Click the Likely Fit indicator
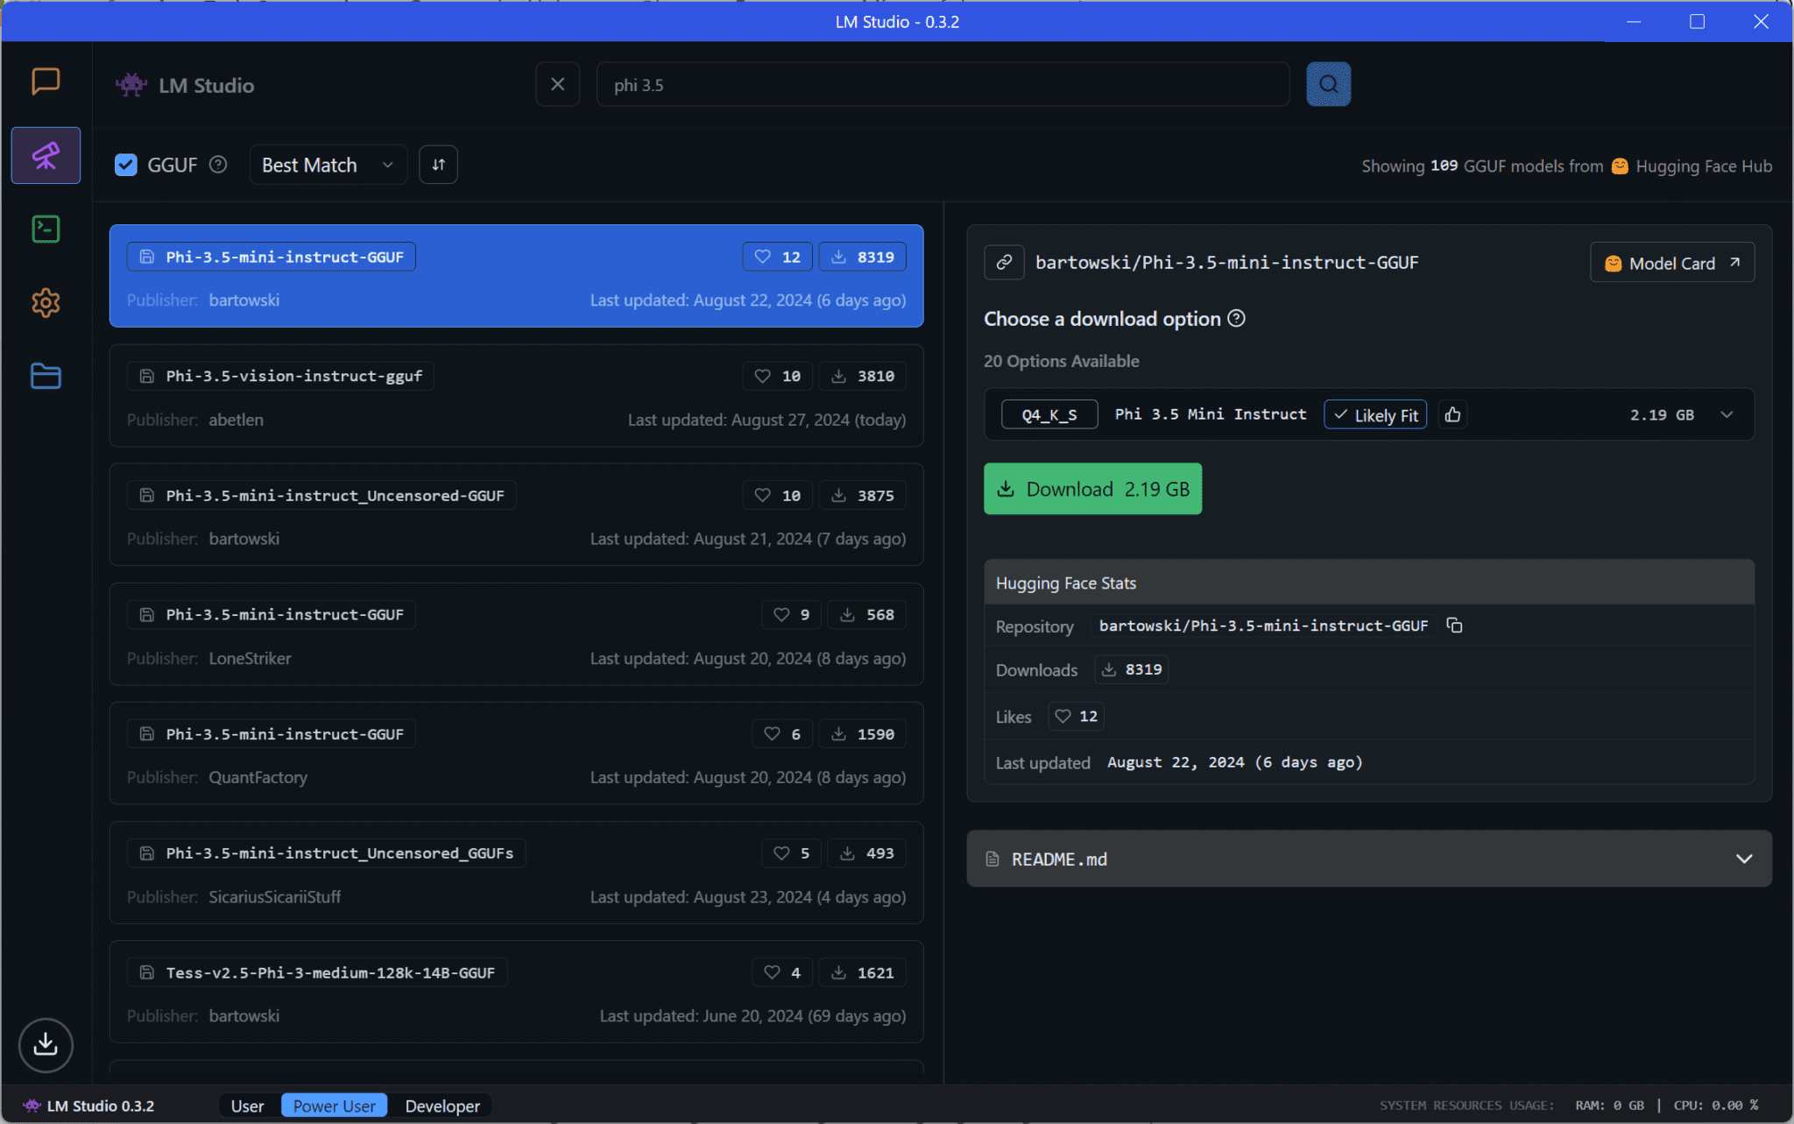Screen dimensions: 1794x1124 [1374, 414]
